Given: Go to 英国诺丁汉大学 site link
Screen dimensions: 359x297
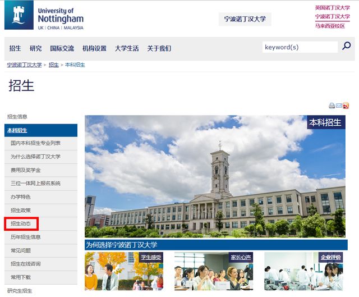Looking at the screenshot, I should point(333,8).
